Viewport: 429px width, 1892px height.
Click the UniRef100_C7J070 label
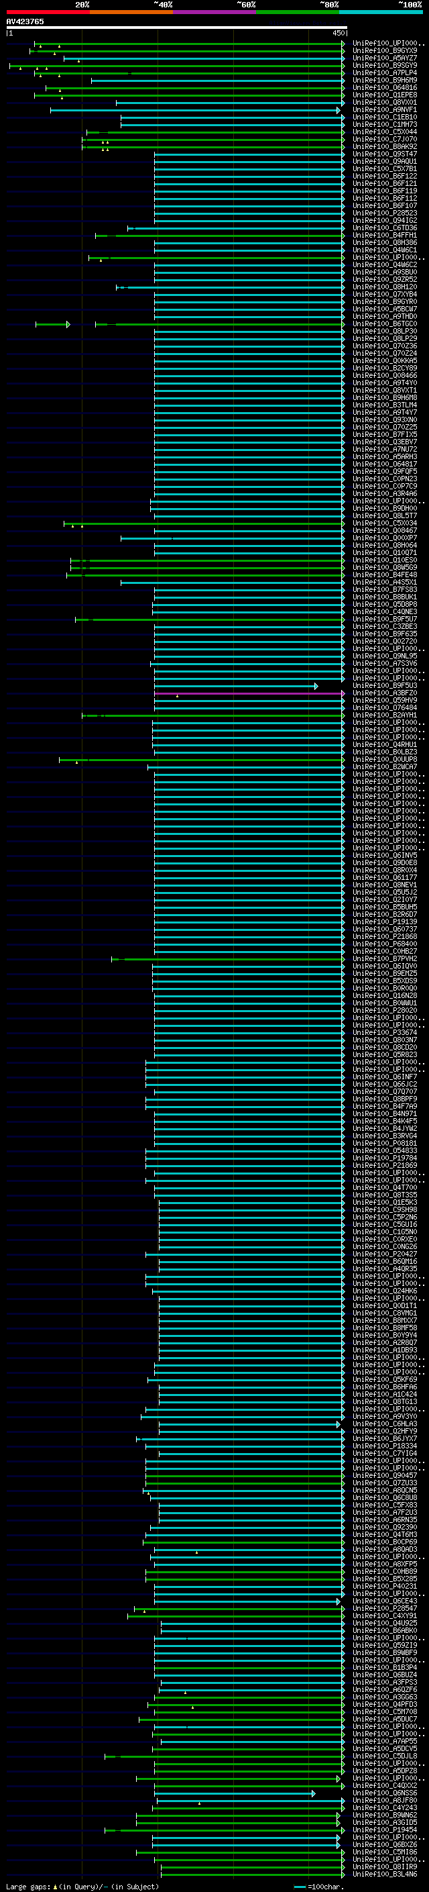pyautogui.click(x=385, y=139)
